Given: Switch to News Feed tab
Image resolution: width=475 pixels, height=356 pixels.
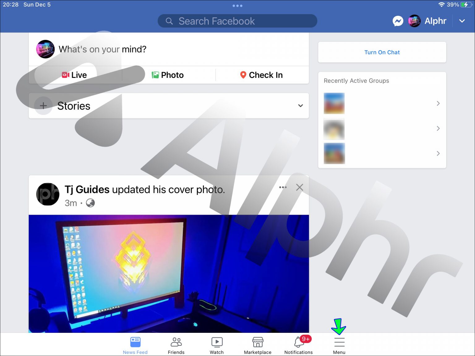Looking at the screenshot, I should pyautogui.click(x=135, y=345).
